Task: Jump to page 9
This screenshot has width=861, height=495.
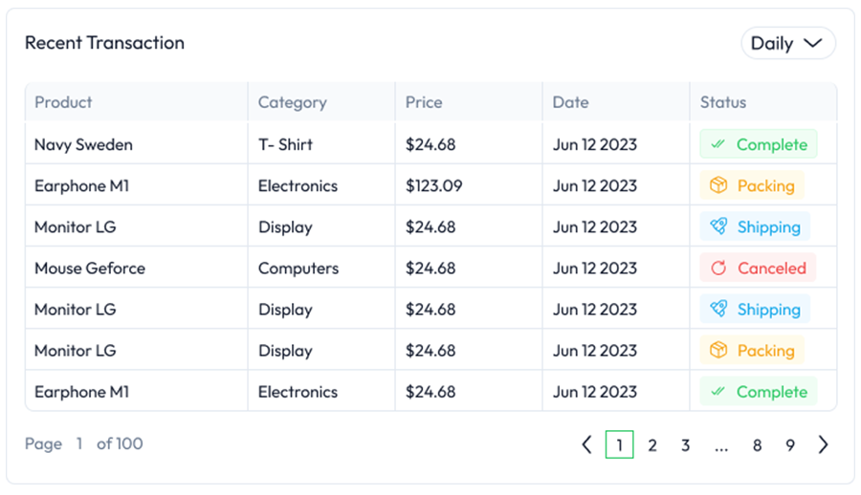Action: (x=790, y=444)
